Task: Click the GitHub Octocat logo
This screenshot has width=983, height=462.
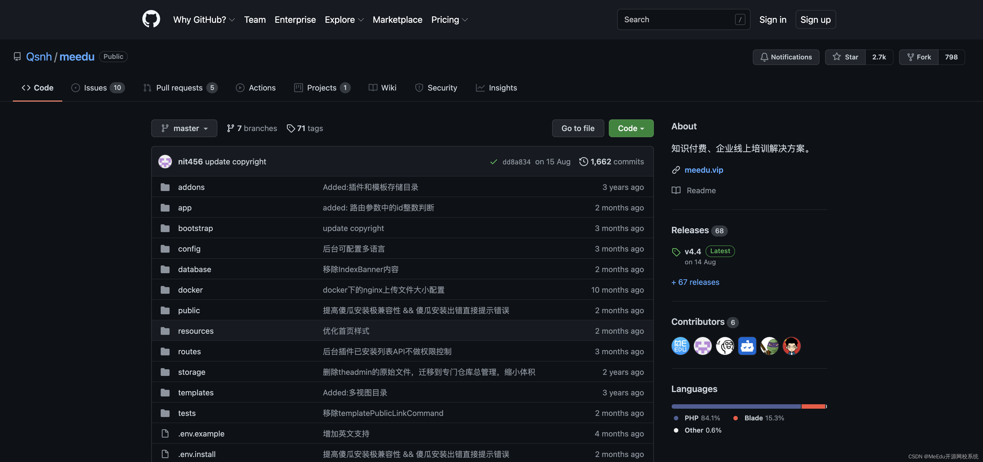Action: [151, 19]
